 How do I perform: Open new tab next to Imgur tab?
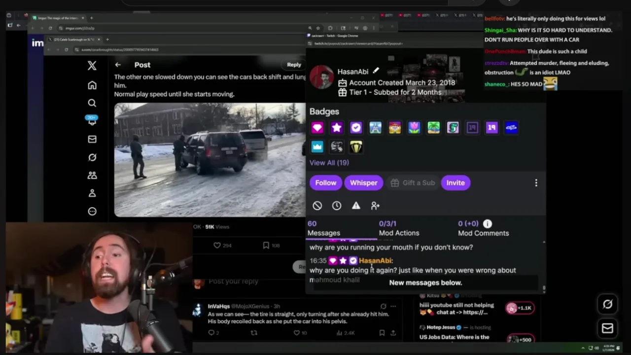(91, 18)
